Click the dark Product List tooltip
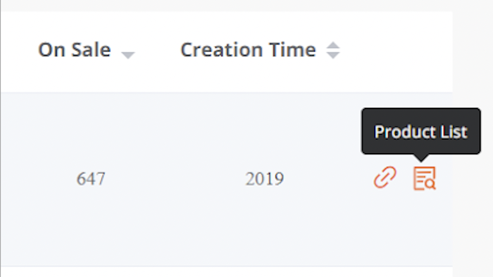The width and height of the screenshot is (493, 277). pos(421,131)
